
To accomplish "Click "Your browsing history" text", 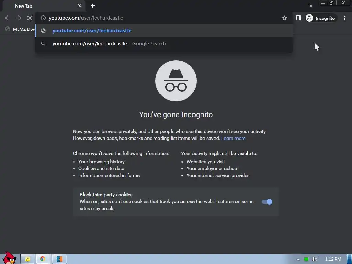I will coord(101,162).
